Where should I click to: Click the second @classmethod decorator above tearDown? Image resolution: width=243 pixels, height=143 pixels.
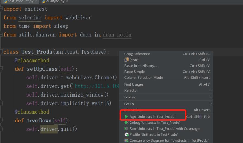[32, 112]
